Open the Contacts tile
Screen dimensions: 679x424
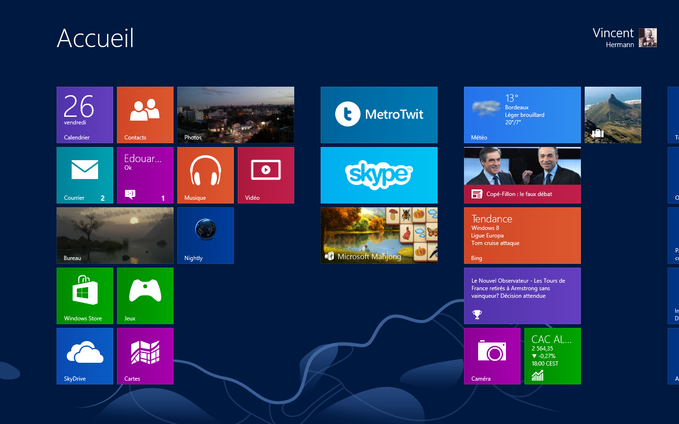click(145, 115)
